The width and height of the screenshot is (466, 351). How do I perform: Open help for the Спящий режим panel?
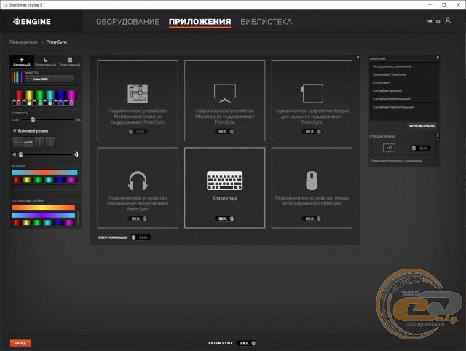tap(438, 136)
